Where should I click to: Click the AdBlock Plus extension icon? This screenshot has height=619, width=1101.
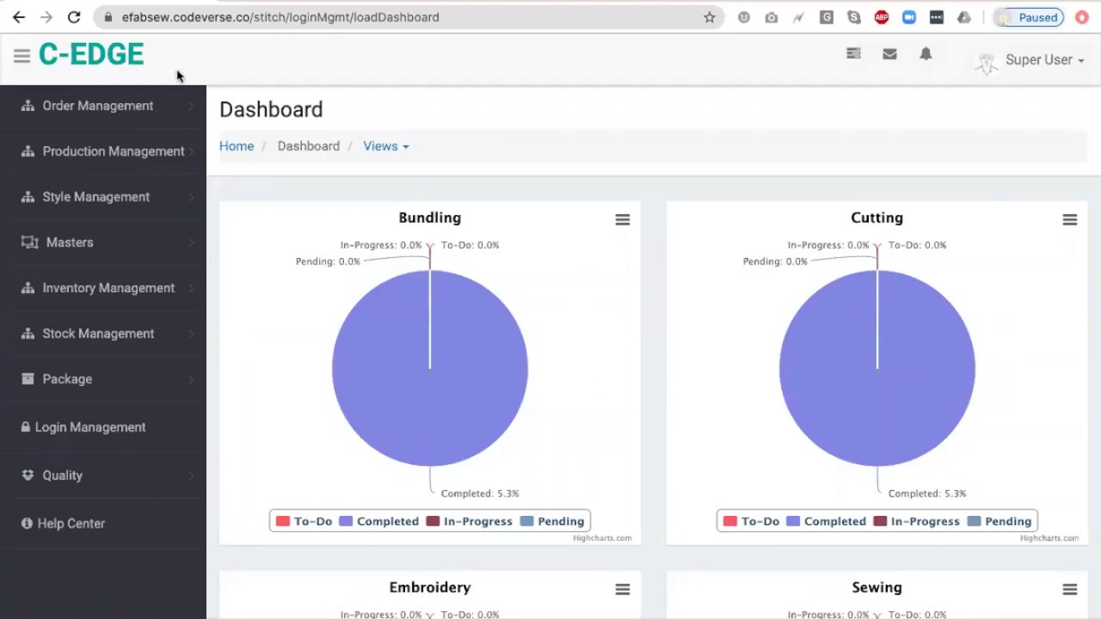882,17
